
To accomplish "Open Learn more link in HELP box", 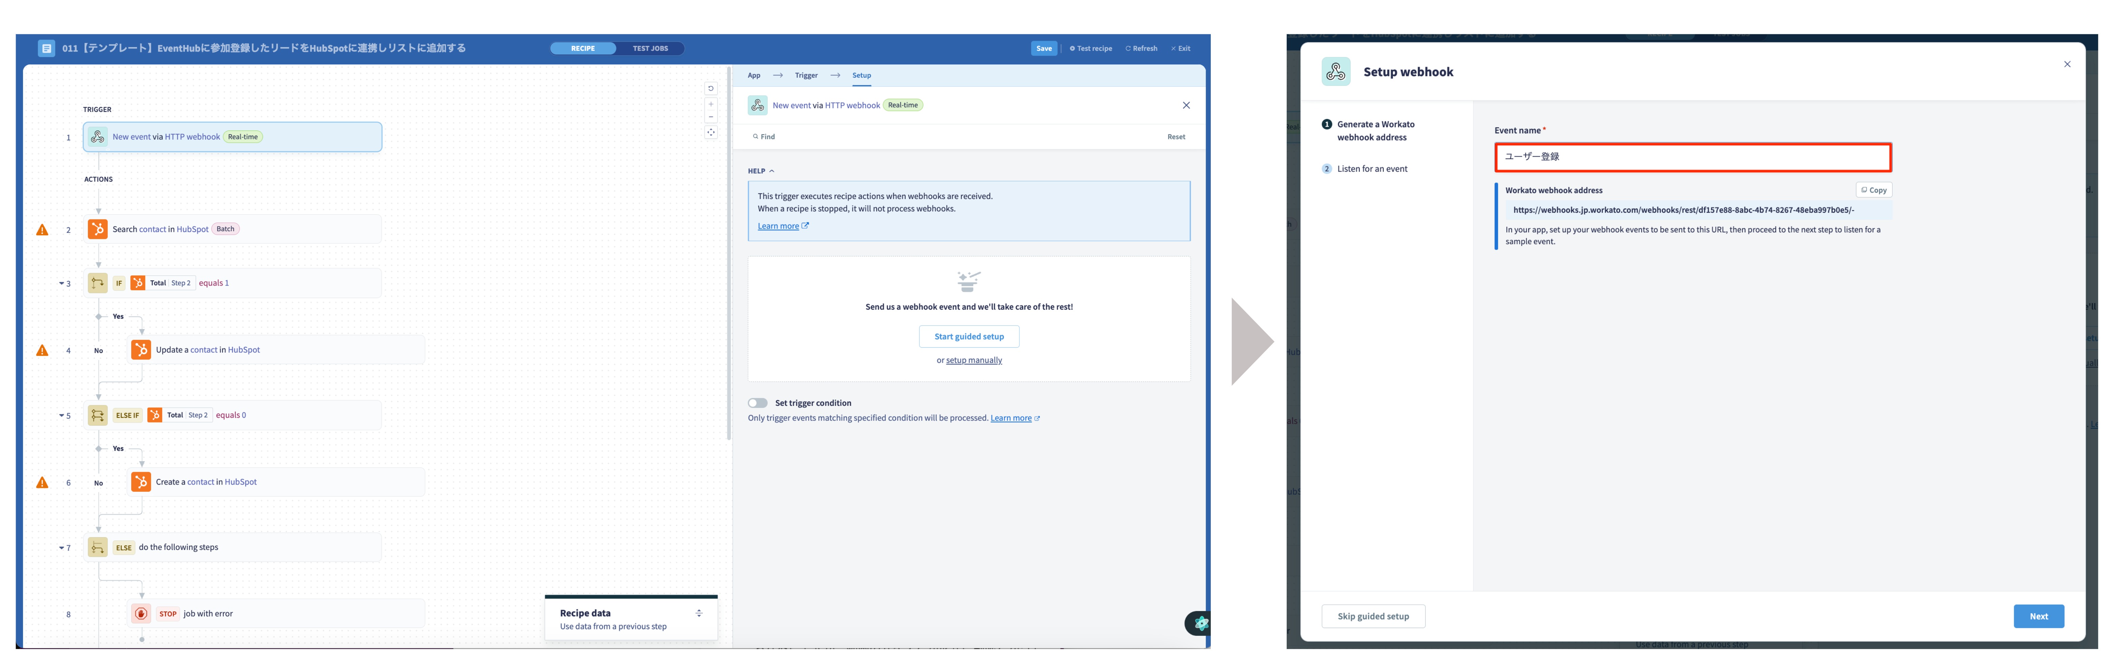I will (x=783, y=227).
